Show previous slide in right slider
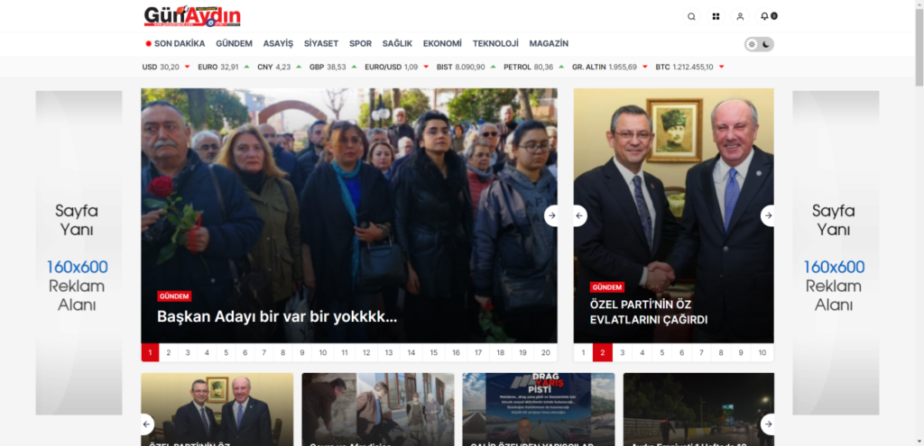 click(580, 215)
